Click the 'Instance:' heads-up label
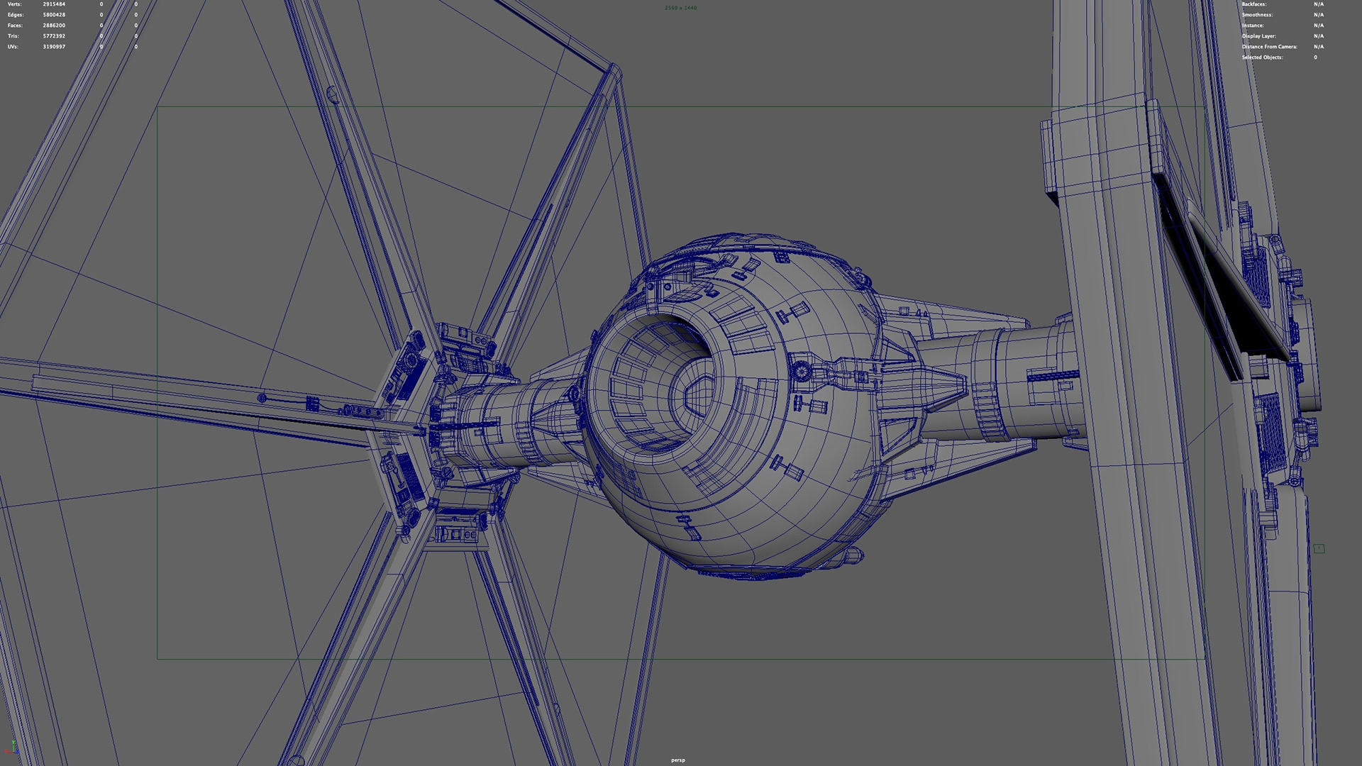The height and width of the screenshot is (766, 1362). coord(1253,26)
